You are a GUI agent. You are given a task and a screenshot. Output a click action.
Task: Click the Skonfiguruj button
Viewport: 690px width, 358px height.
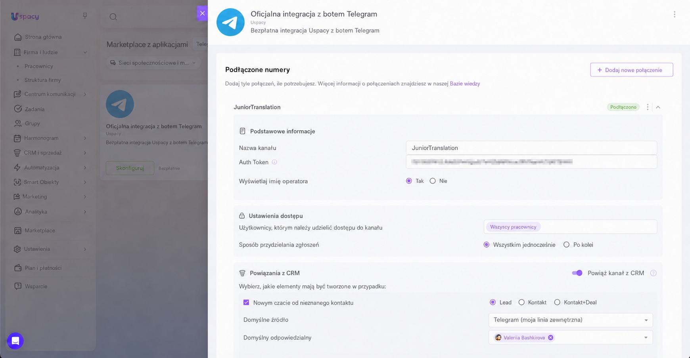click(x=130, y=168)
